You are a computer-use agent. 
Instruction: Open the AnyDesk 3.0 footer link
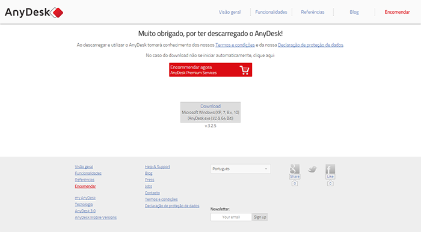(85, 211)
